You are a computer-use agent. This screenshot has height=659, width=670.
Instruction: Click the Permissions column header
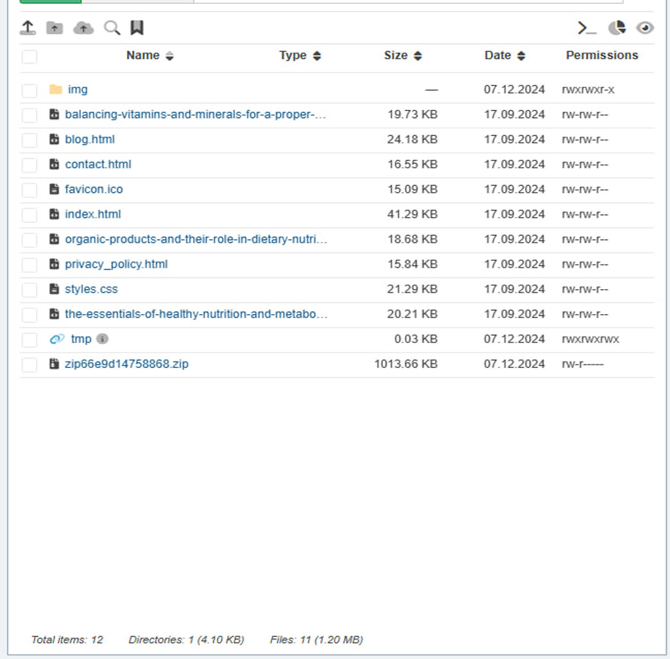click(x=601, y=55)
